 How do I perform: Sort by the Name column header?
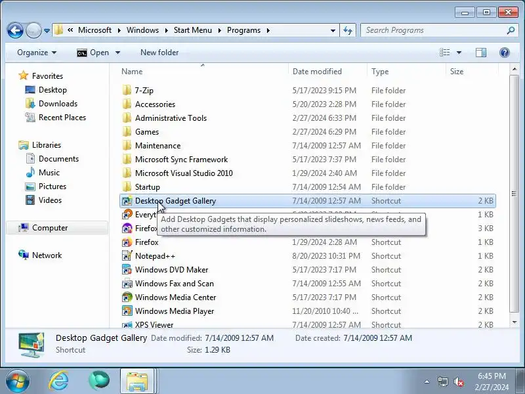pos(132,72)
